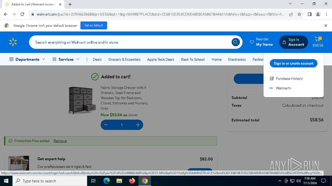Open the Electronics category
332x186 pixels.
pyautogui.click(x=237, y=59)
